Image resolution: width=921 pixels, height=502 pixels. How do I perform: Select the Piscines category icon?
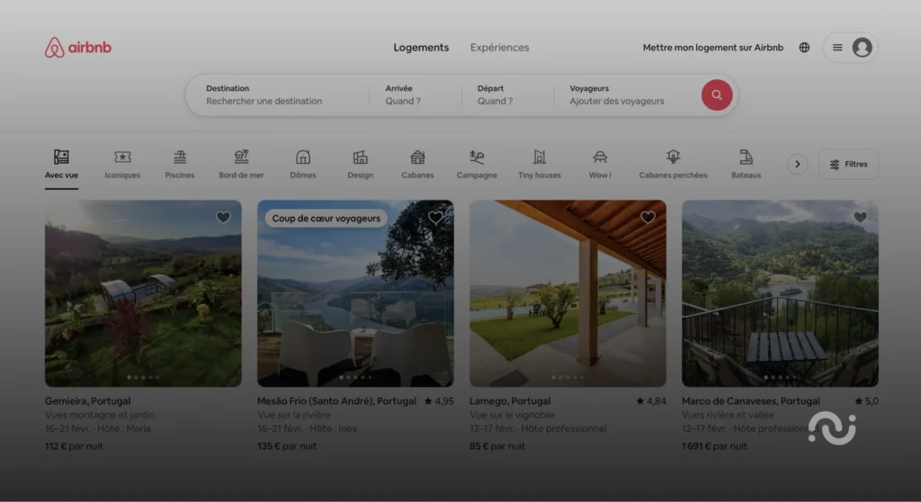[x=180, y=157]
